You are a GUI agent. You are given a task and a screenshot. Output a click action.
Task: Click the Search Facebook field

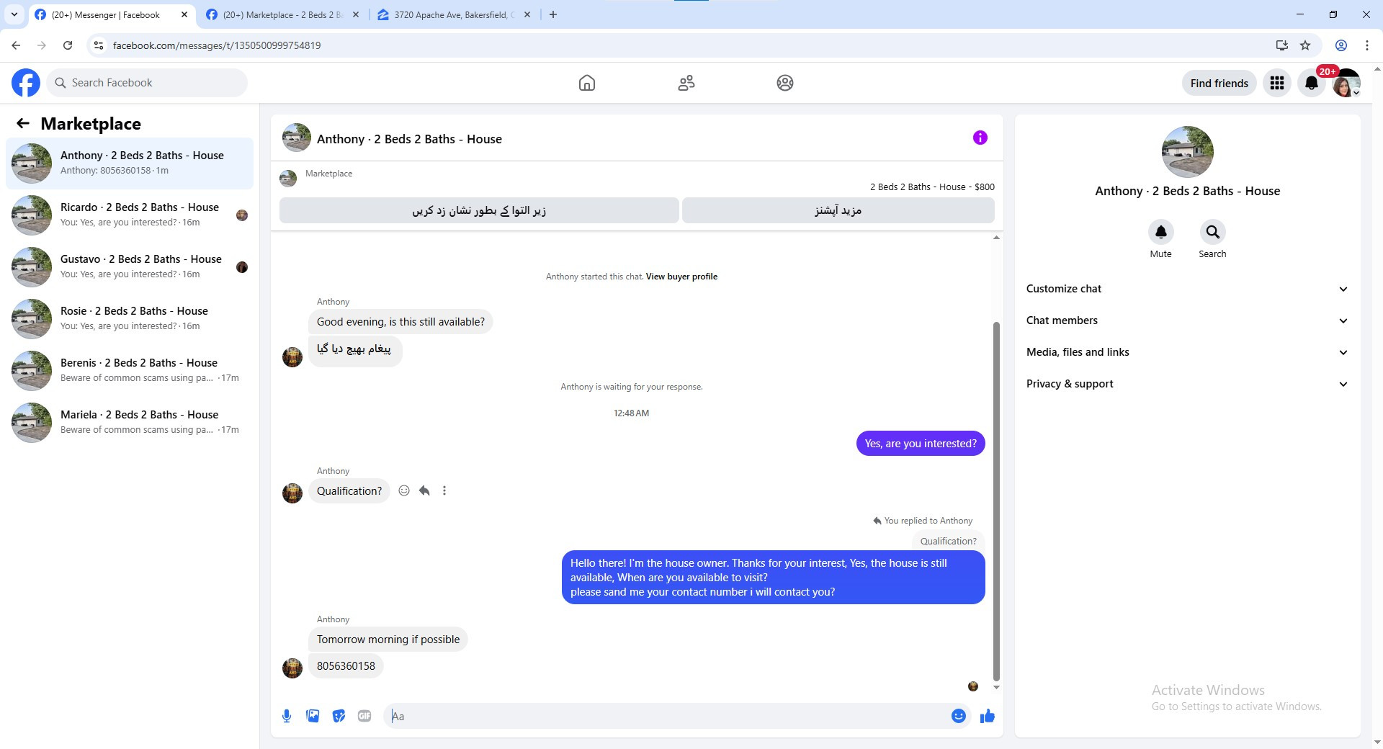pos(148,83)
